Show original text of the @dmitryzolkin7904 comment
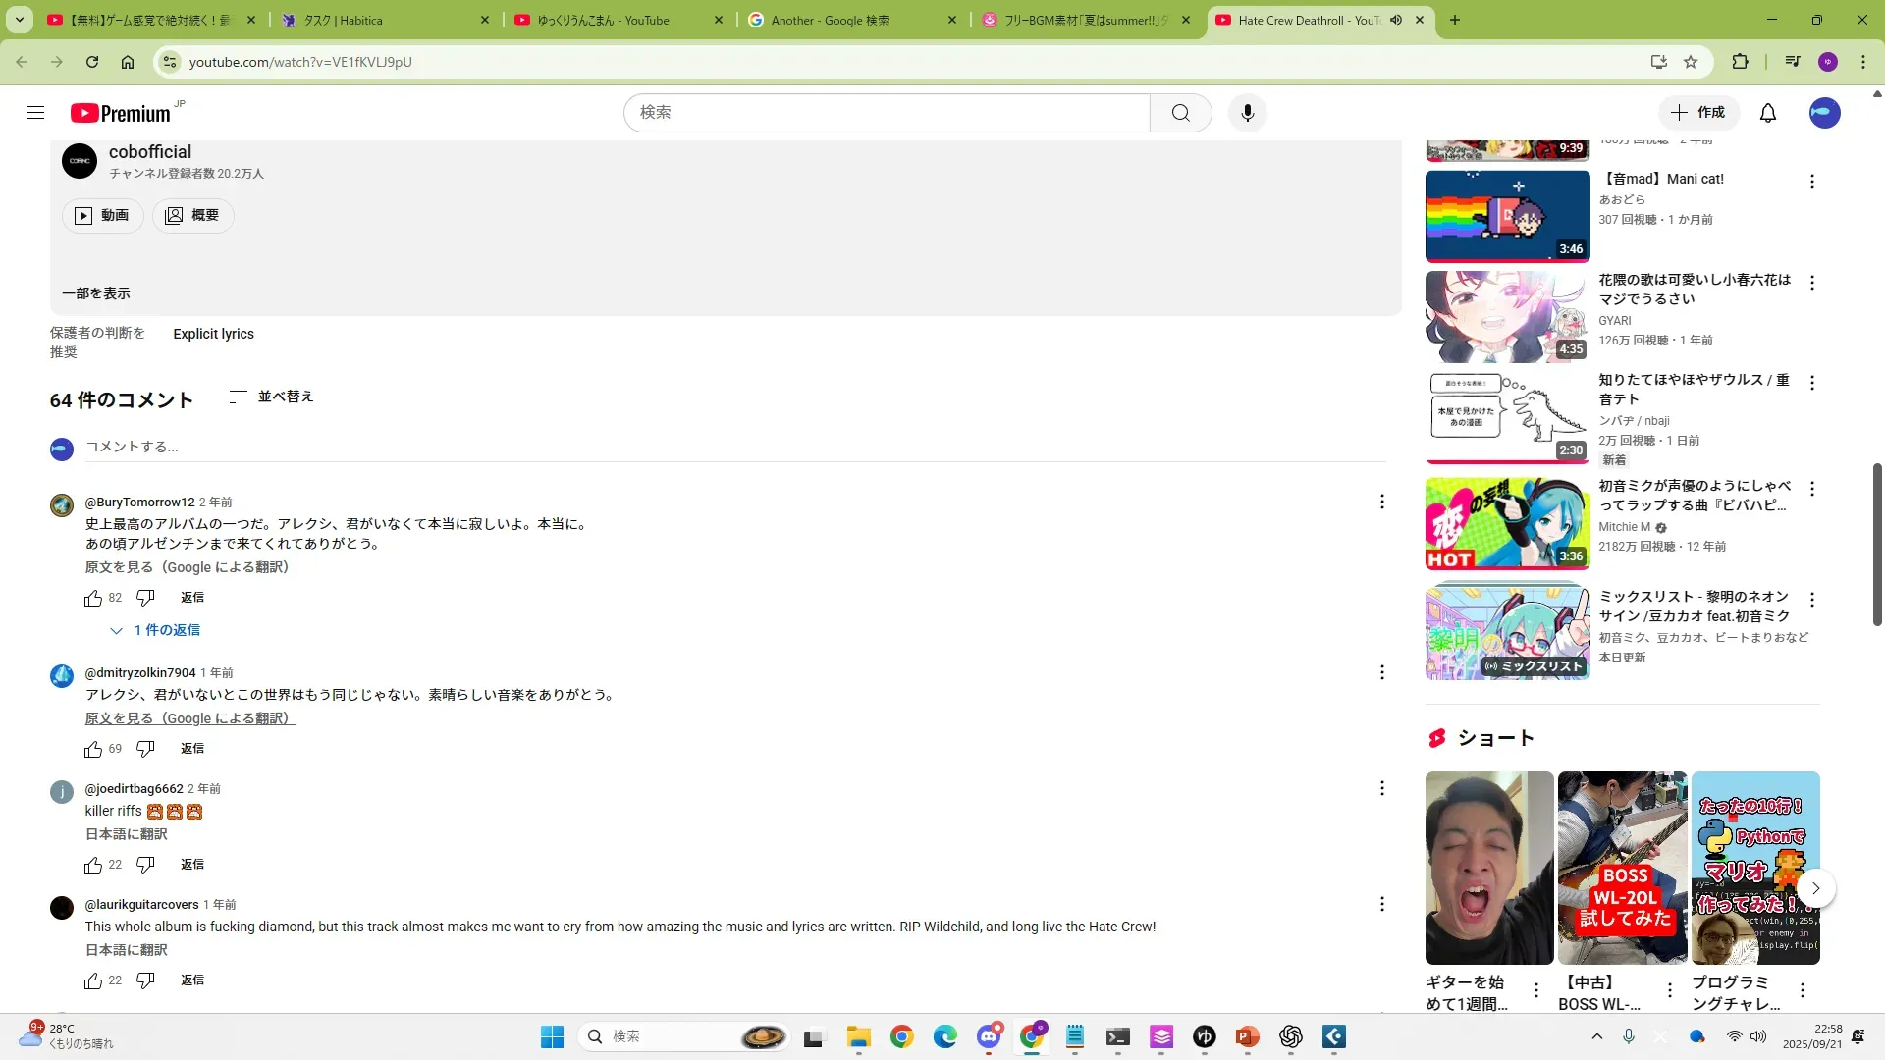1885x1060 pixels. tap(189, 718)
